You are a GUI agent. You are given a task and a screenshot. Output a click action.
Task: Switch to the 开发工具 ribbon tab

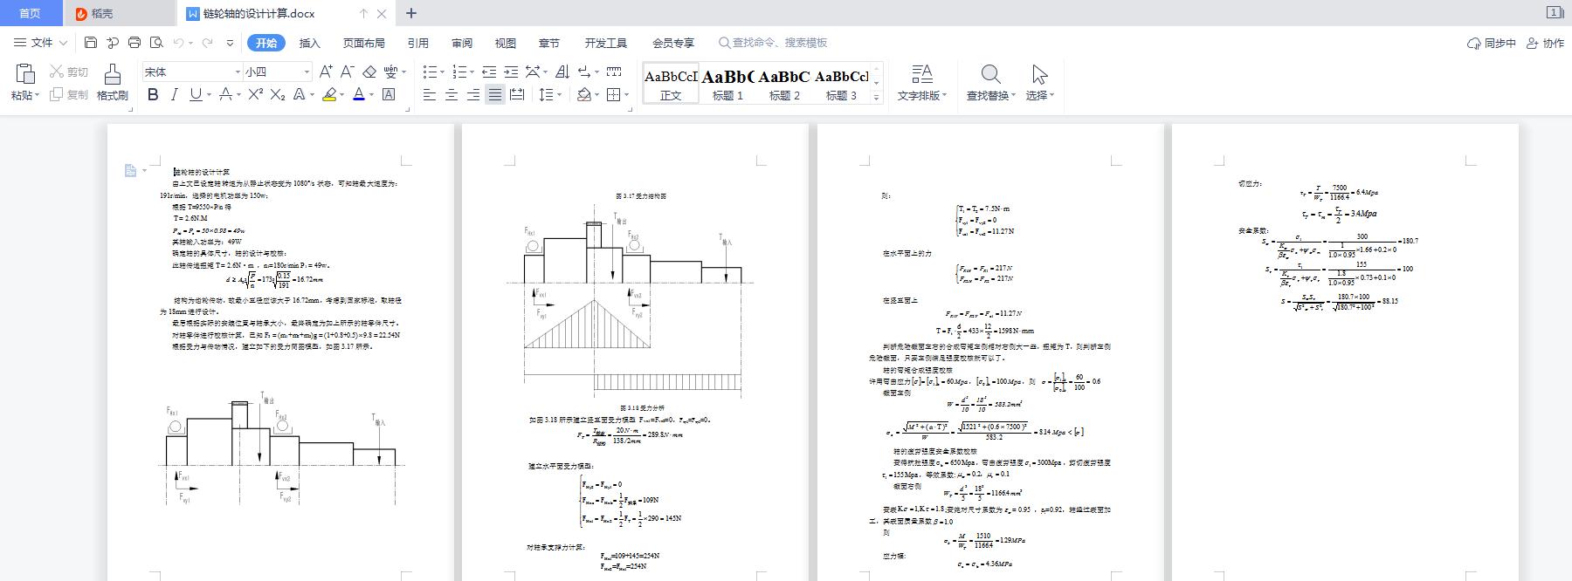606,43
